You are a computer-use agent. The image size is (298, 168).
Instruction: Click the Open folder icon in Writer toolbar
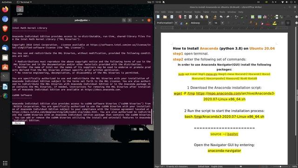pos(165,17)
